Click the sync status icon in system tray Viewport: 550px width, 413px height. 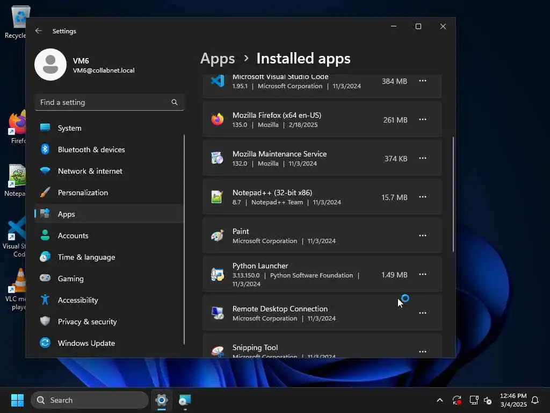click(457, 400)
